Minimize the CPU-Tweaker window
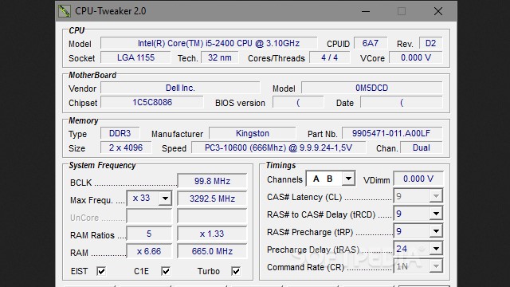 (x=366, y=11)
